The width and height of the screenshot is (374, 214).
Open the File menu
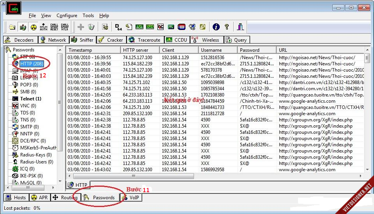(x=32, y=16)
